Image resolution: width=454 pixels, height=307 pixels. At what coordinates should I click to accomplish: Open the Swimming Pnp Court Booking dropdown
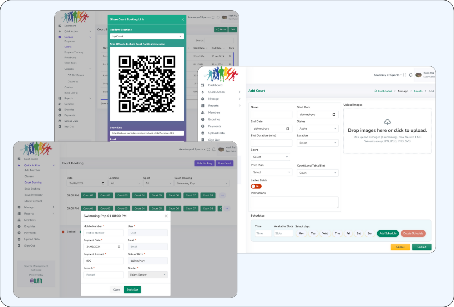tap(202, 183)
